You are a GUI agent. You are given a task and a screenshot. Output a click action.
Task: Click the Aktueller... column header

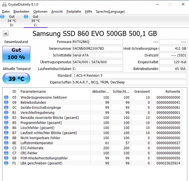[100, 92]
